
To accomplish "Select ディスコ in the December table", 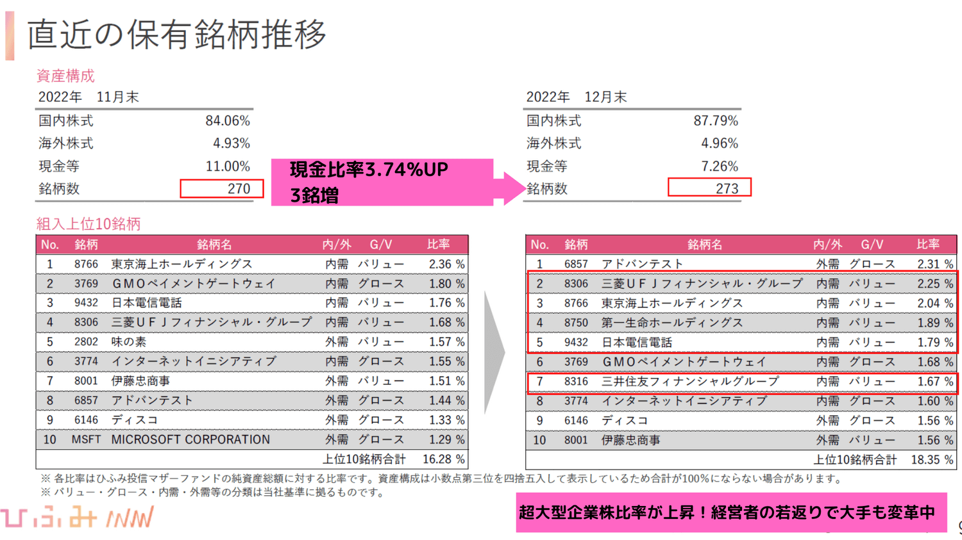I will coord(625,421).
